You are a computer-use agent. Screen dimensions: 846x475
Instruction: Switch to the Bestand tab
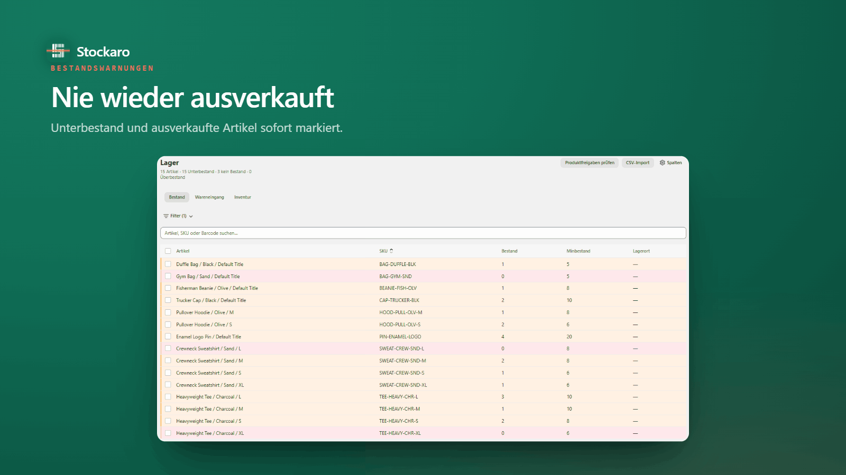tap(177, 197)
